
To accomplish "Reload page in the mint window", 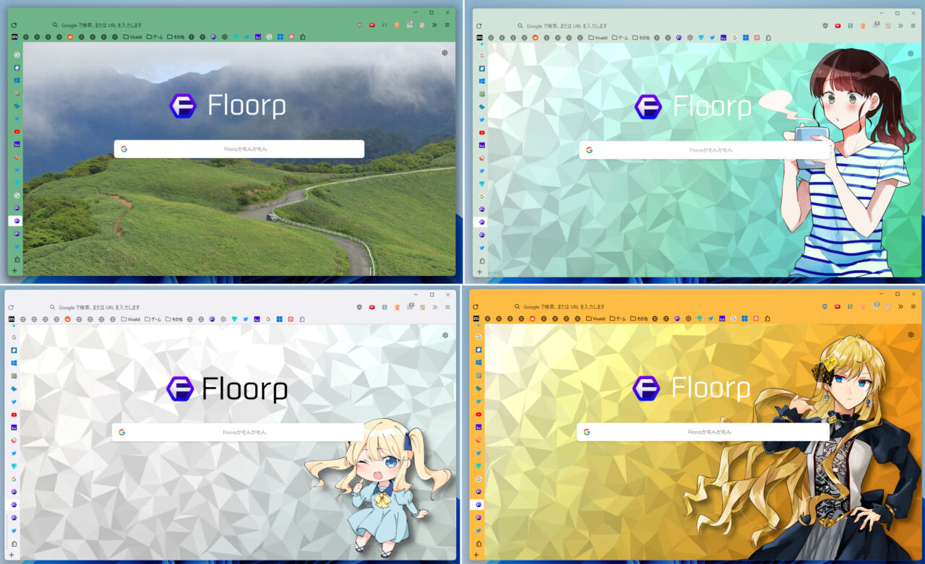I will click(479, 26).
